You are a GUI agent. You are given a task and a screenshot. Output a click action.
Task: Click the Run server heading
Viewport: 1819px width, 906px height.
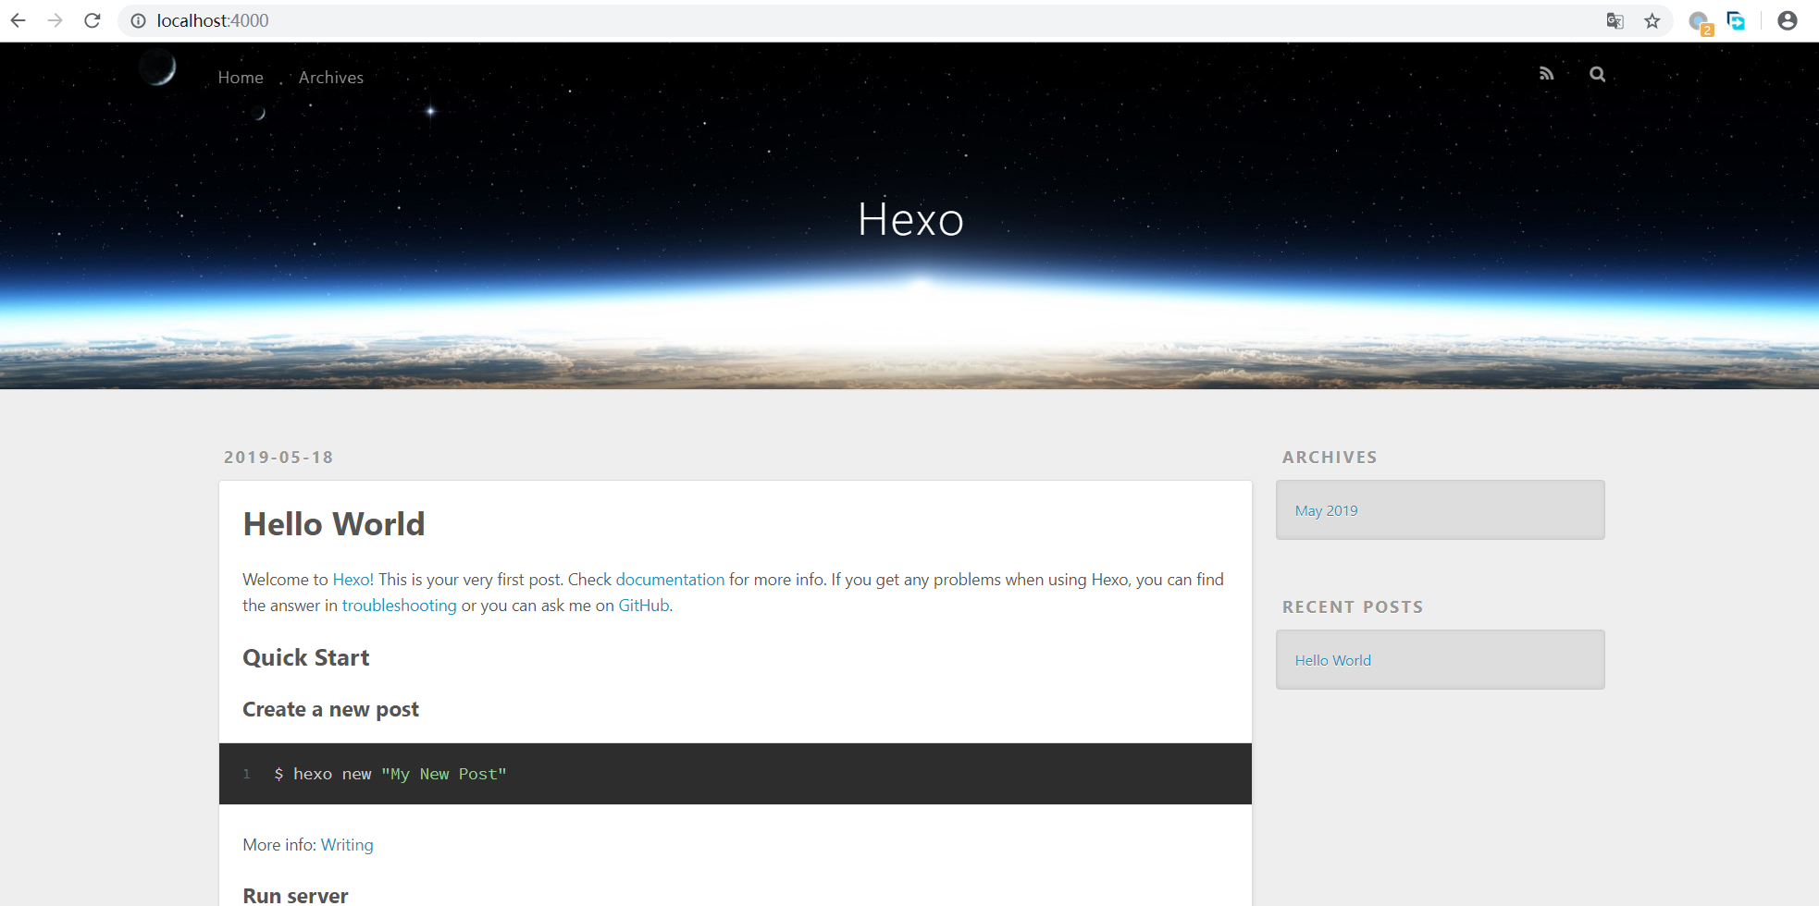pos(295,896)
